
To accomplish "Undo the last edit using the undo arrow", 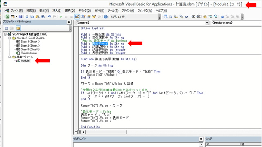I will coord(49,16).
